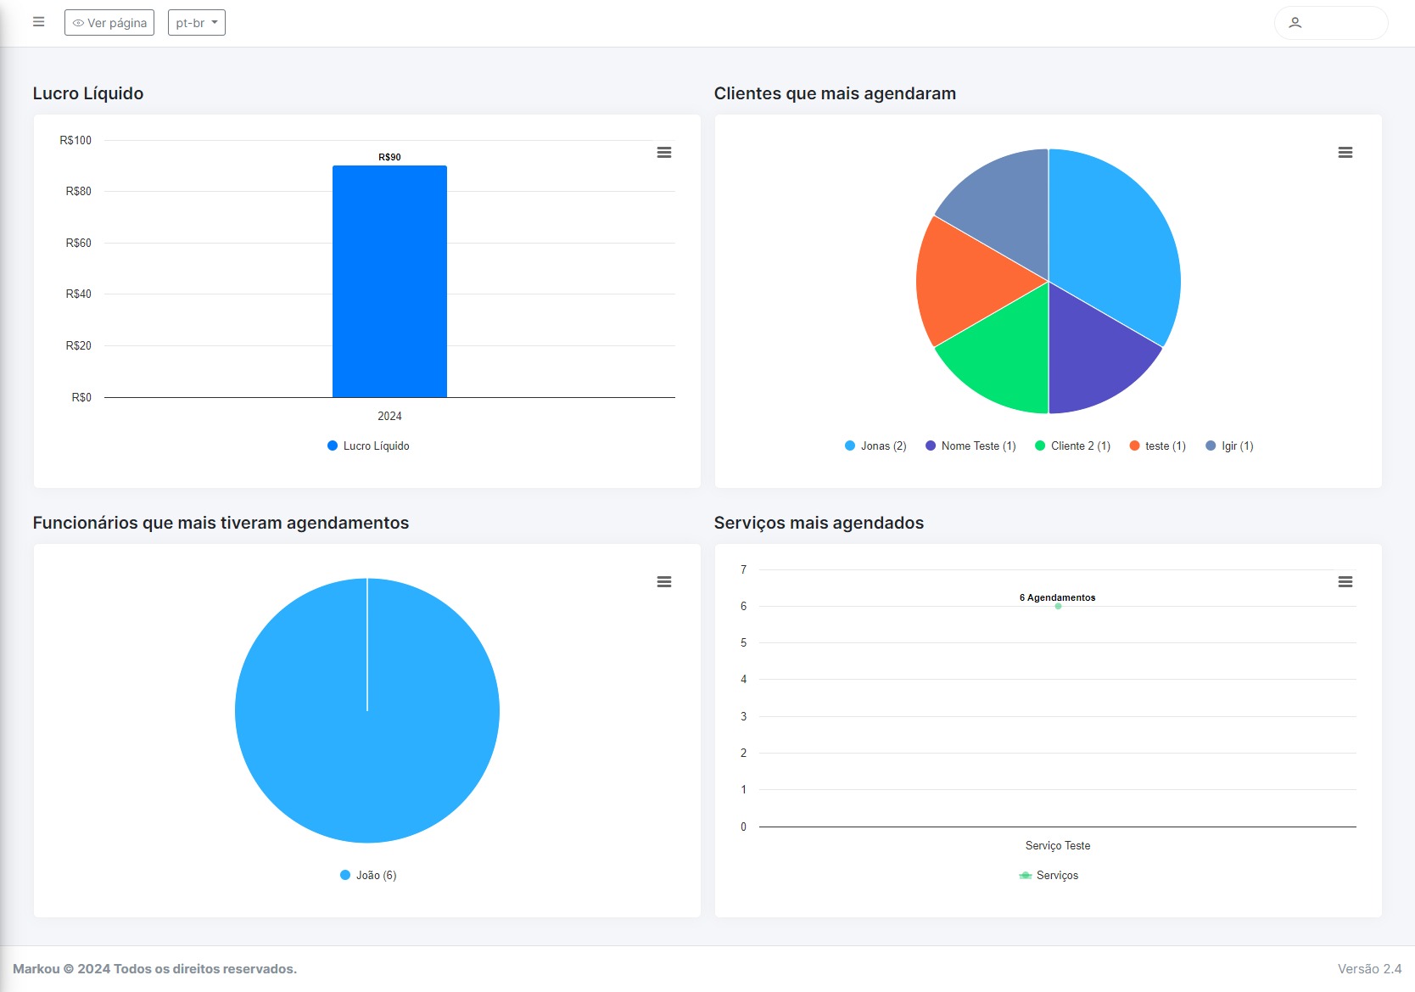This screenshot has width=1415, height=992.
Task: Open Clientes que mais agendaram chart menu
Action: 1345,153
